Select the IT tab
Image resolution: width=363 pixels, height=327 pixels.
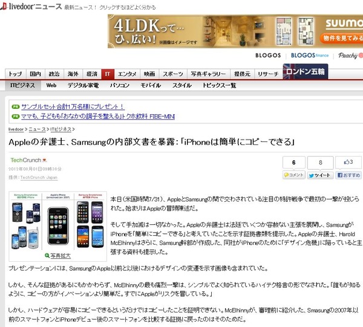click(108, 74)
